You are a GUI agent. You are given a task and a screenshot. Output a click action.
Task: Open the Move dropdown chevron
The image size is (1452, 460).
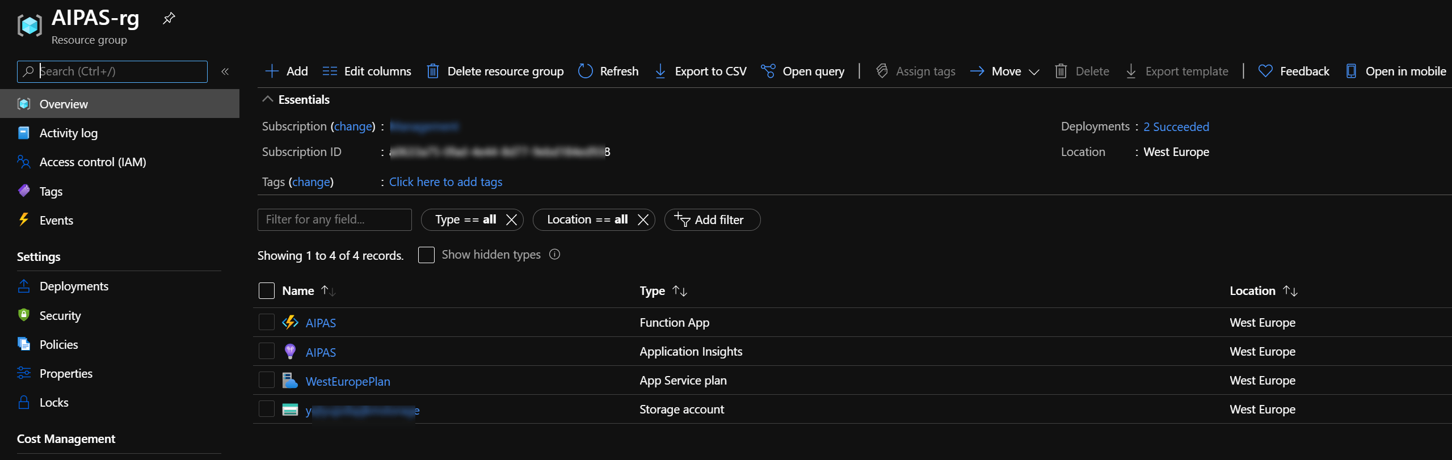pyautogui.click(x=1034, y=72)
